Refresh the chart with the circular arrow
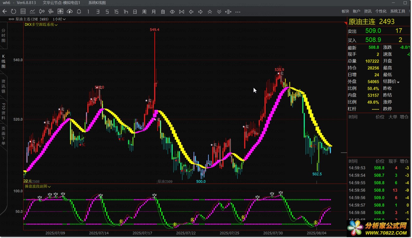This screenshot has width=412, height=238. click(x=13, y=11)
